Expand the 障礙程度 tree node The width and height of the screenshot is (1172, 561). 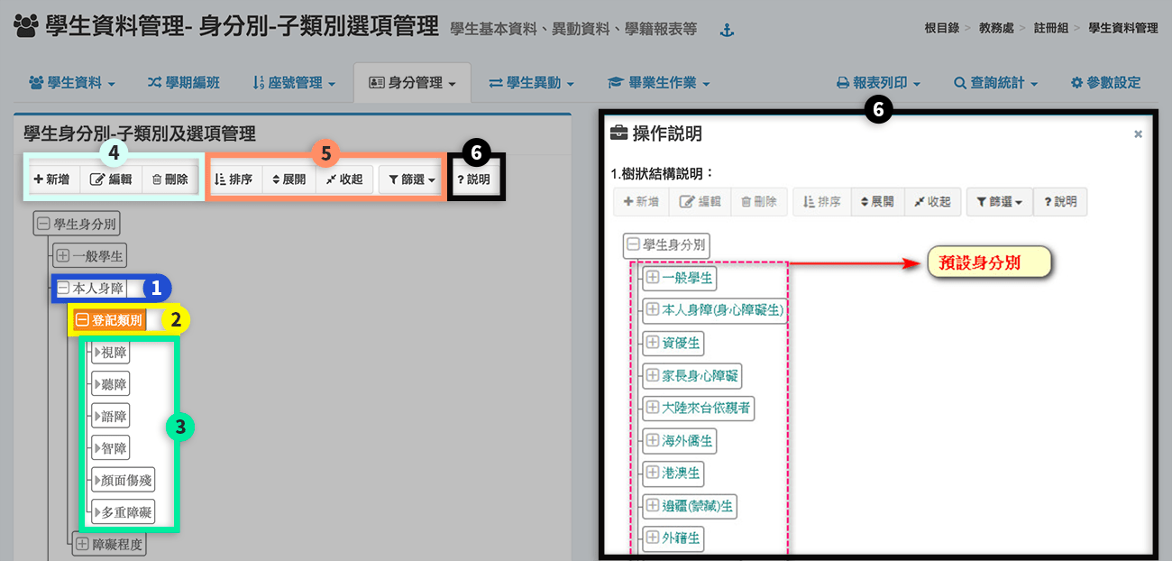click(x=82, y=544)
